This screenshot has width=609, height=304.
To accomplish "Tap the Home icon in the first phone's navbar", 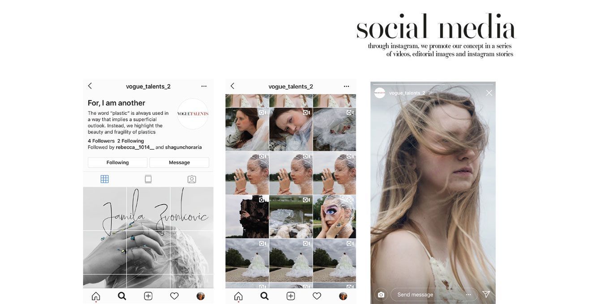I will coord(96,296).
